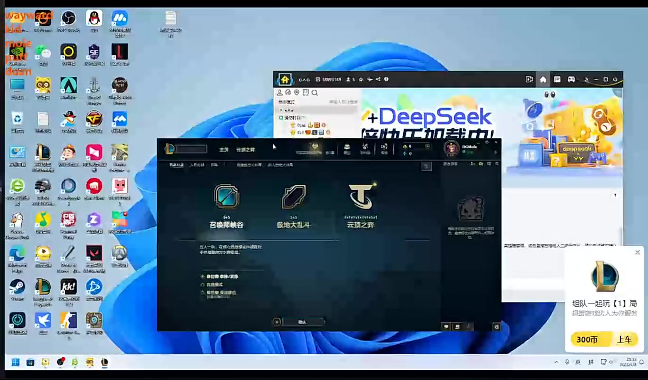Launch OBS Studio desktop shortcut
The width and height of the screenshot is (648, 380).
(68, 19)
